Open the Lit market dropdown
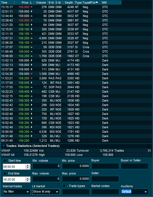153x197 pixels. 46,192
